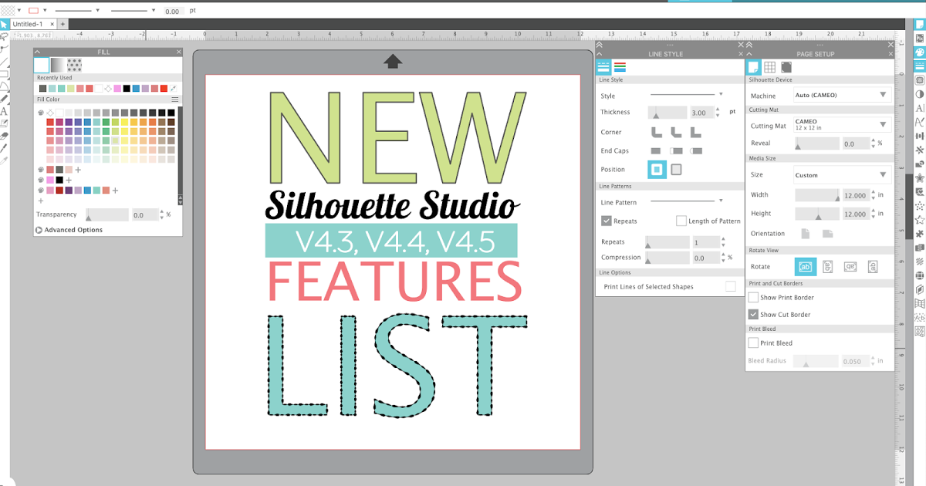
Task: Open the media Size dropdown Custom
Action: pyautogui.click(x=841, y=175)
